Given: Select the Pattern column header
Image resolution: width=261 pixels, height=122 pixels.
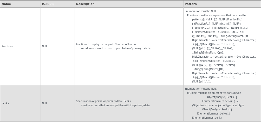Looking at the screenshot, I should pyautogui.click(x=191, y=4).
